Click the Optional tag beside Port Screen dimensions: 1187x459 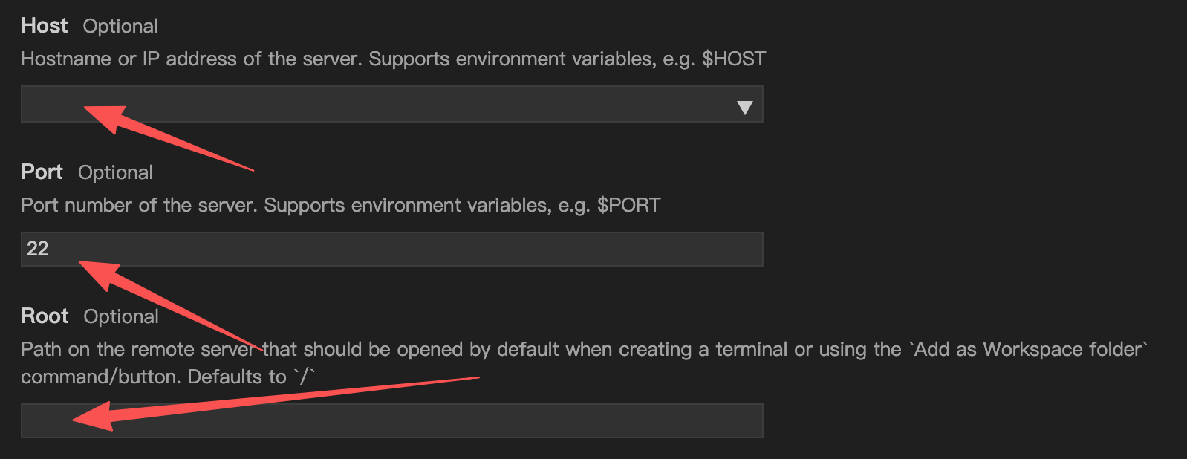pyautogui.click(x=115, y=173)
